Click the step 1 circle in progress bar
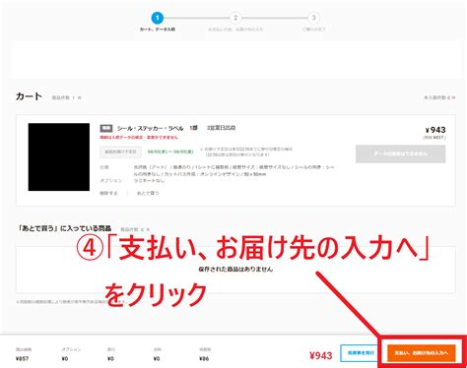The height and width of the screenshot is (368, 467). pyautogui.click(x=157, y=18)
